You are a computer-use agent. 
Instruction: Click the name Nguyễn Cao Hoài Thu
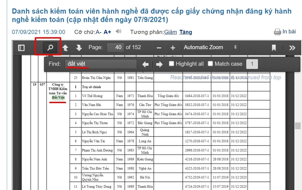(x=97, y=114)
